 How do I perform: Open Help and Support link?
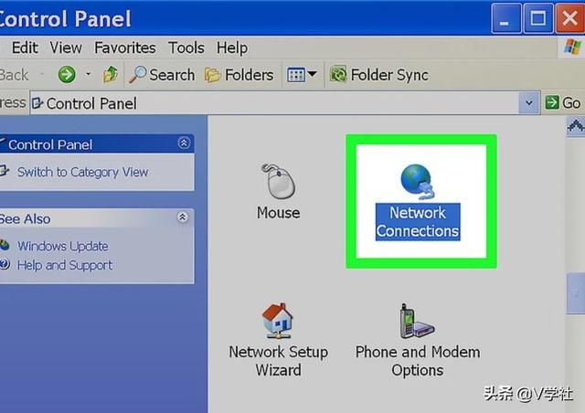(65, 265)
